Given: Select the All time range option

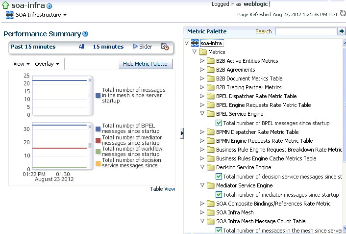Looking at the screenshot, I should [x=81, y=47].
